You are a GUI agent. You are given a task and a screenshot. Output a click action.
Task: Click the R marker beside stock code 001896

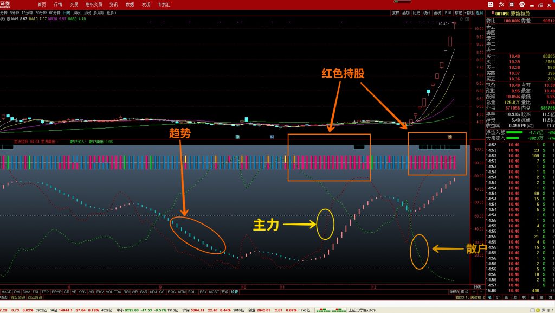pyautogui.click(x=492, y=12)
